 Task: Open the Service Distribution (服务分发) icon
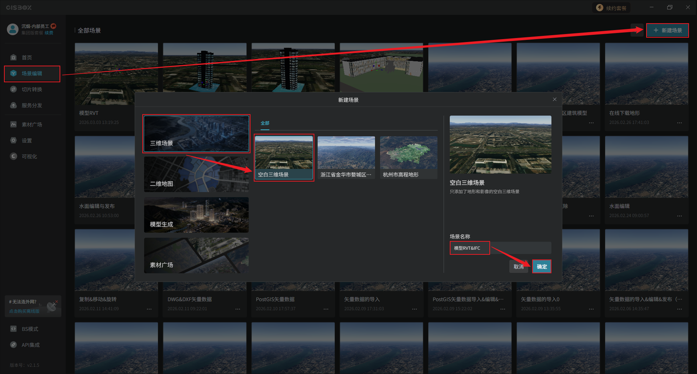coord(13,105)
